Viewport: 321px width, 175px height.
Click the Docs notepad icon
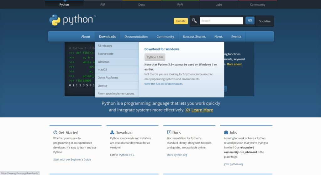pos(169,132)
